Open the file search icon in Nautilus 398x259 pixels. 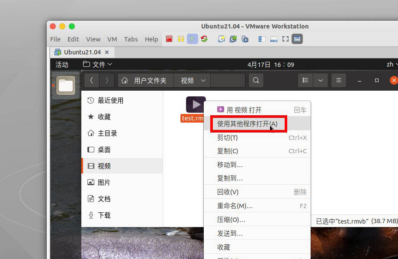pyautogui.click(x=256, y=80)
